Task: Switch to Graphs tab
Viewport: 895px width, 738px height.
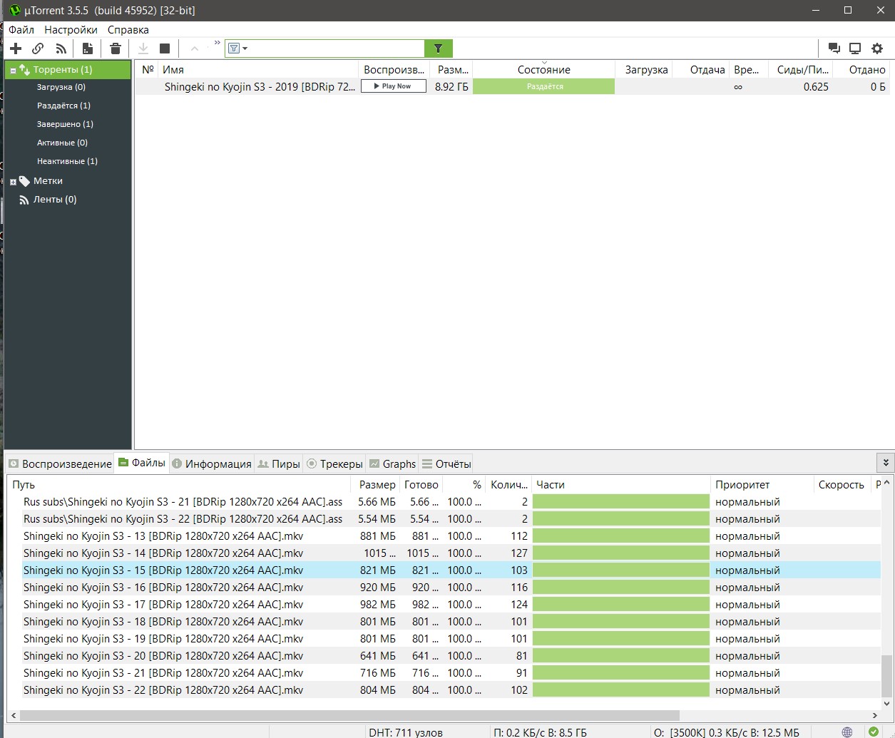Action: [x=392, y=463]
